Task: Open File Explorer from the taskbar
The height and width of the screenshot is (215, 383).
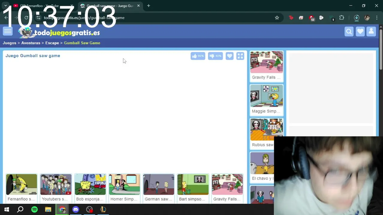Action: point(48,209)
